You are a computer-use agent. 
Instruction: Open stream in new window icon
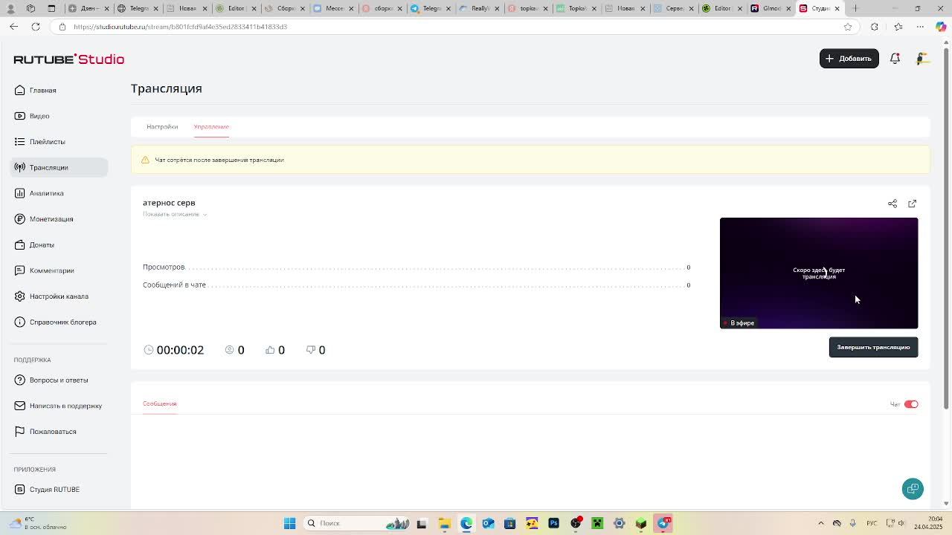coord(912,204)
